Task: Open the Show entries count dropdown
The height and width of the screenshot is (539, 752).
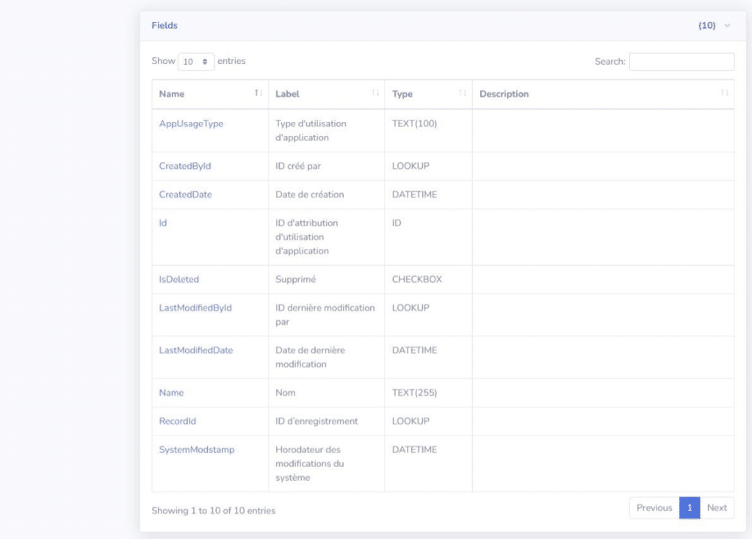Action: [196, 62]
